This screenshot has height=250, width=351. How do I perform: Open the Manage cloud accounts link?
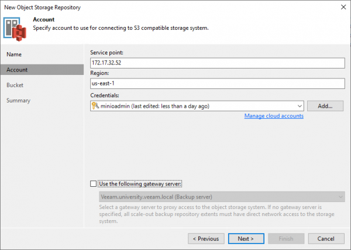tap(274, 116)
